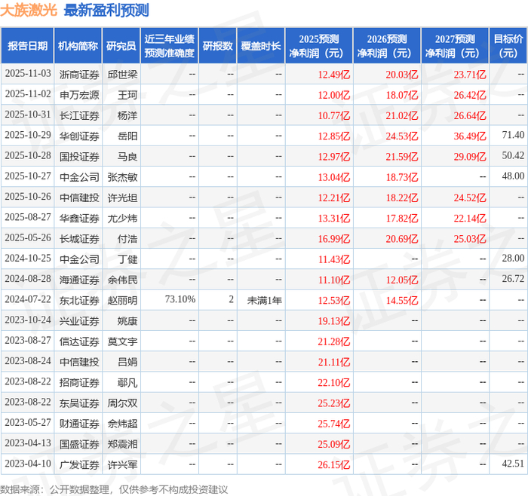This screenshot has width=528, height=496.
Task: Click the 覆盖时长 column header
Action: click(261, 46)
